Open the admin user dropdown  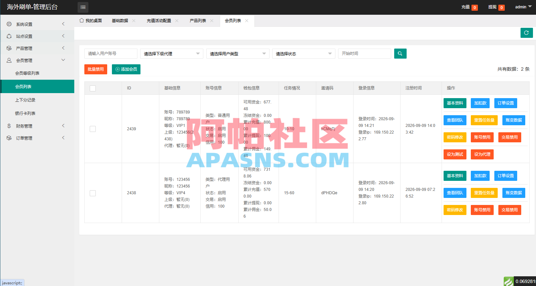(x=523, y=7)
